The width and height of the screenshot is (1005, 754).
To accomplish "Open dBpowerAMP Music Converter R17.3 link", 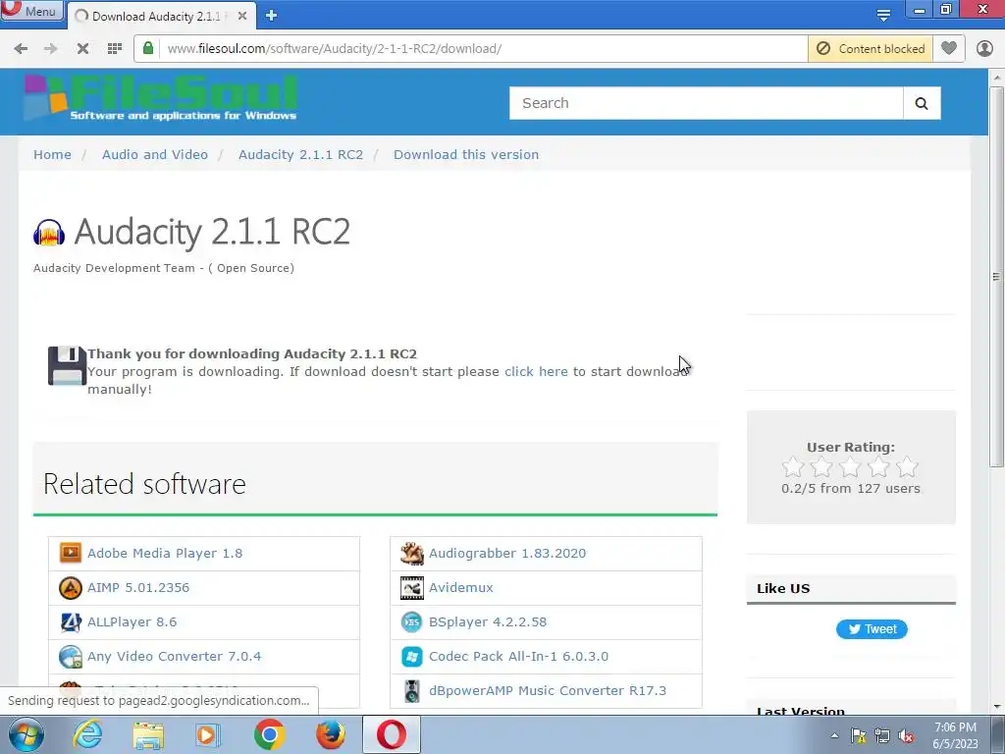I will [548, 690].
